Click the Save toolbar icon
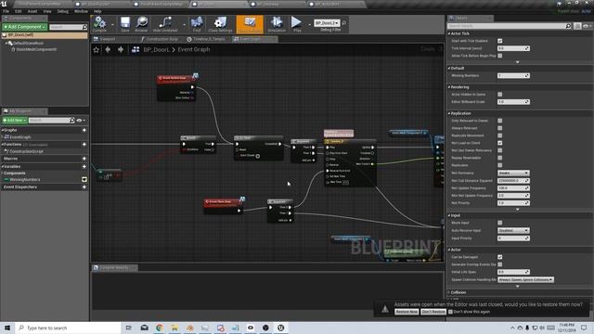The width and height of the screenshot is (594, 334). coord(125,24)
